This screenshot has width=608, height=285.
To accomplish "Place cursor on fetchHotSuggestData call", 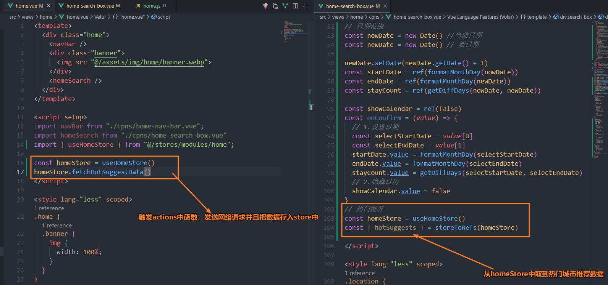I will 108,172.
